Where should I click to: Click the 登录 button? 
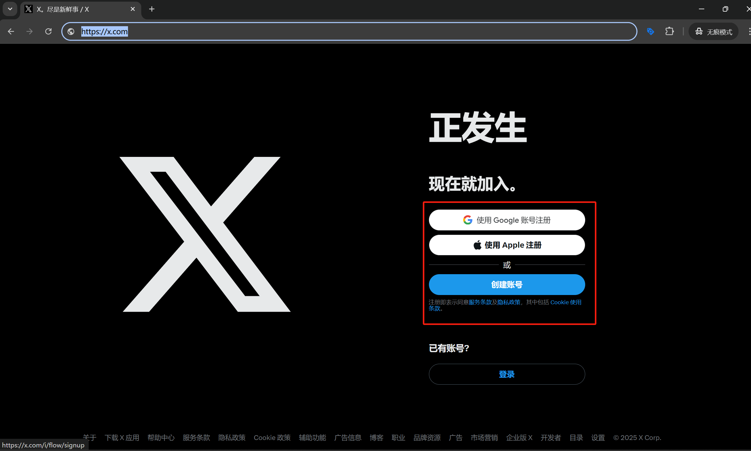click(x=506, y=374)
